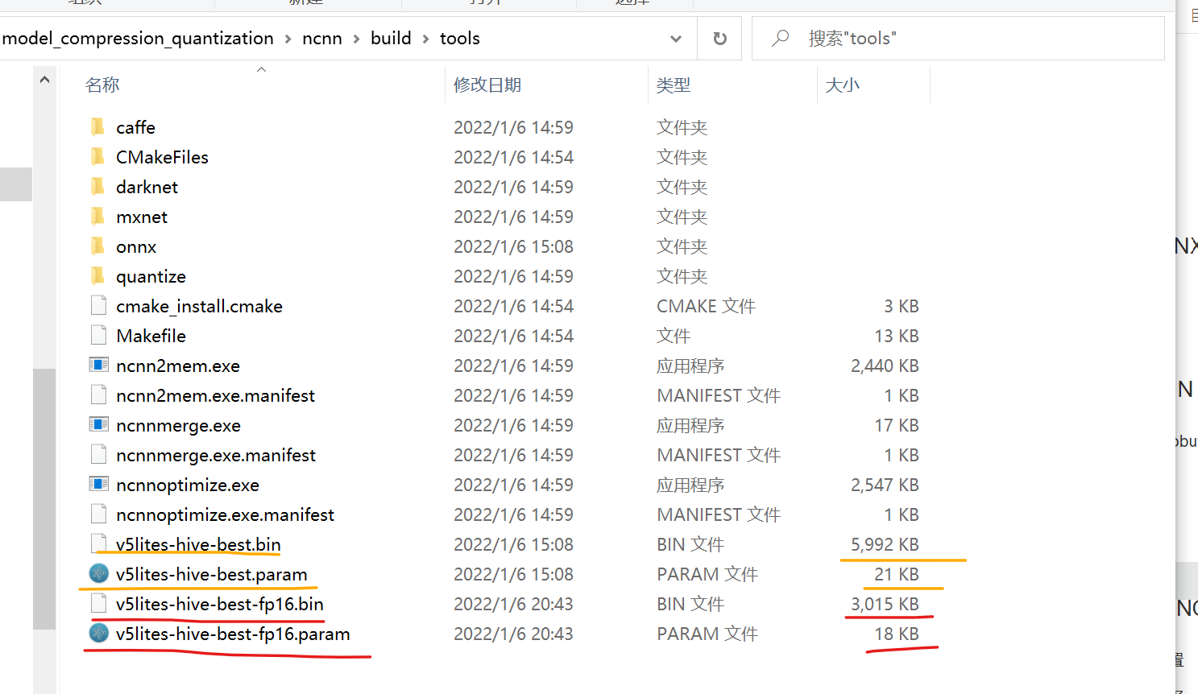Click the navigation pane scroll up arrow
1198x694 pixels.
(x=44, y=80)
